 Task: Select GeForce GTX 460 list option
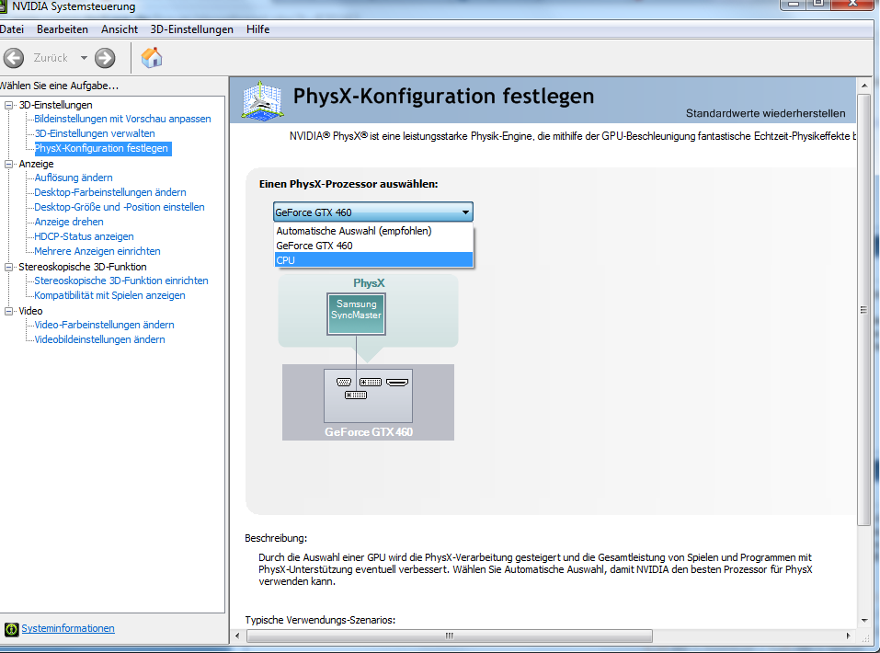point(373,246)
